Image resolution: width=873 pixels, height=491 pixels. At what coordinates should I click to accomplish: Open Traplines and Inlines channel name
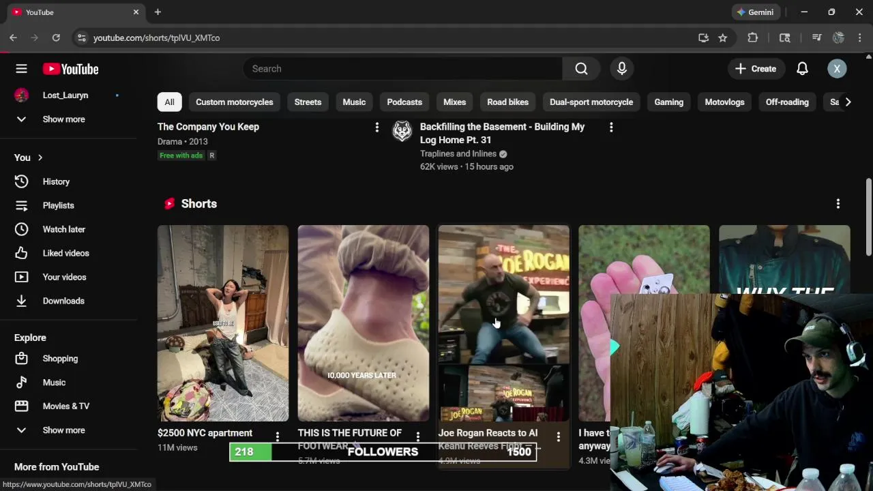(458, 153)
